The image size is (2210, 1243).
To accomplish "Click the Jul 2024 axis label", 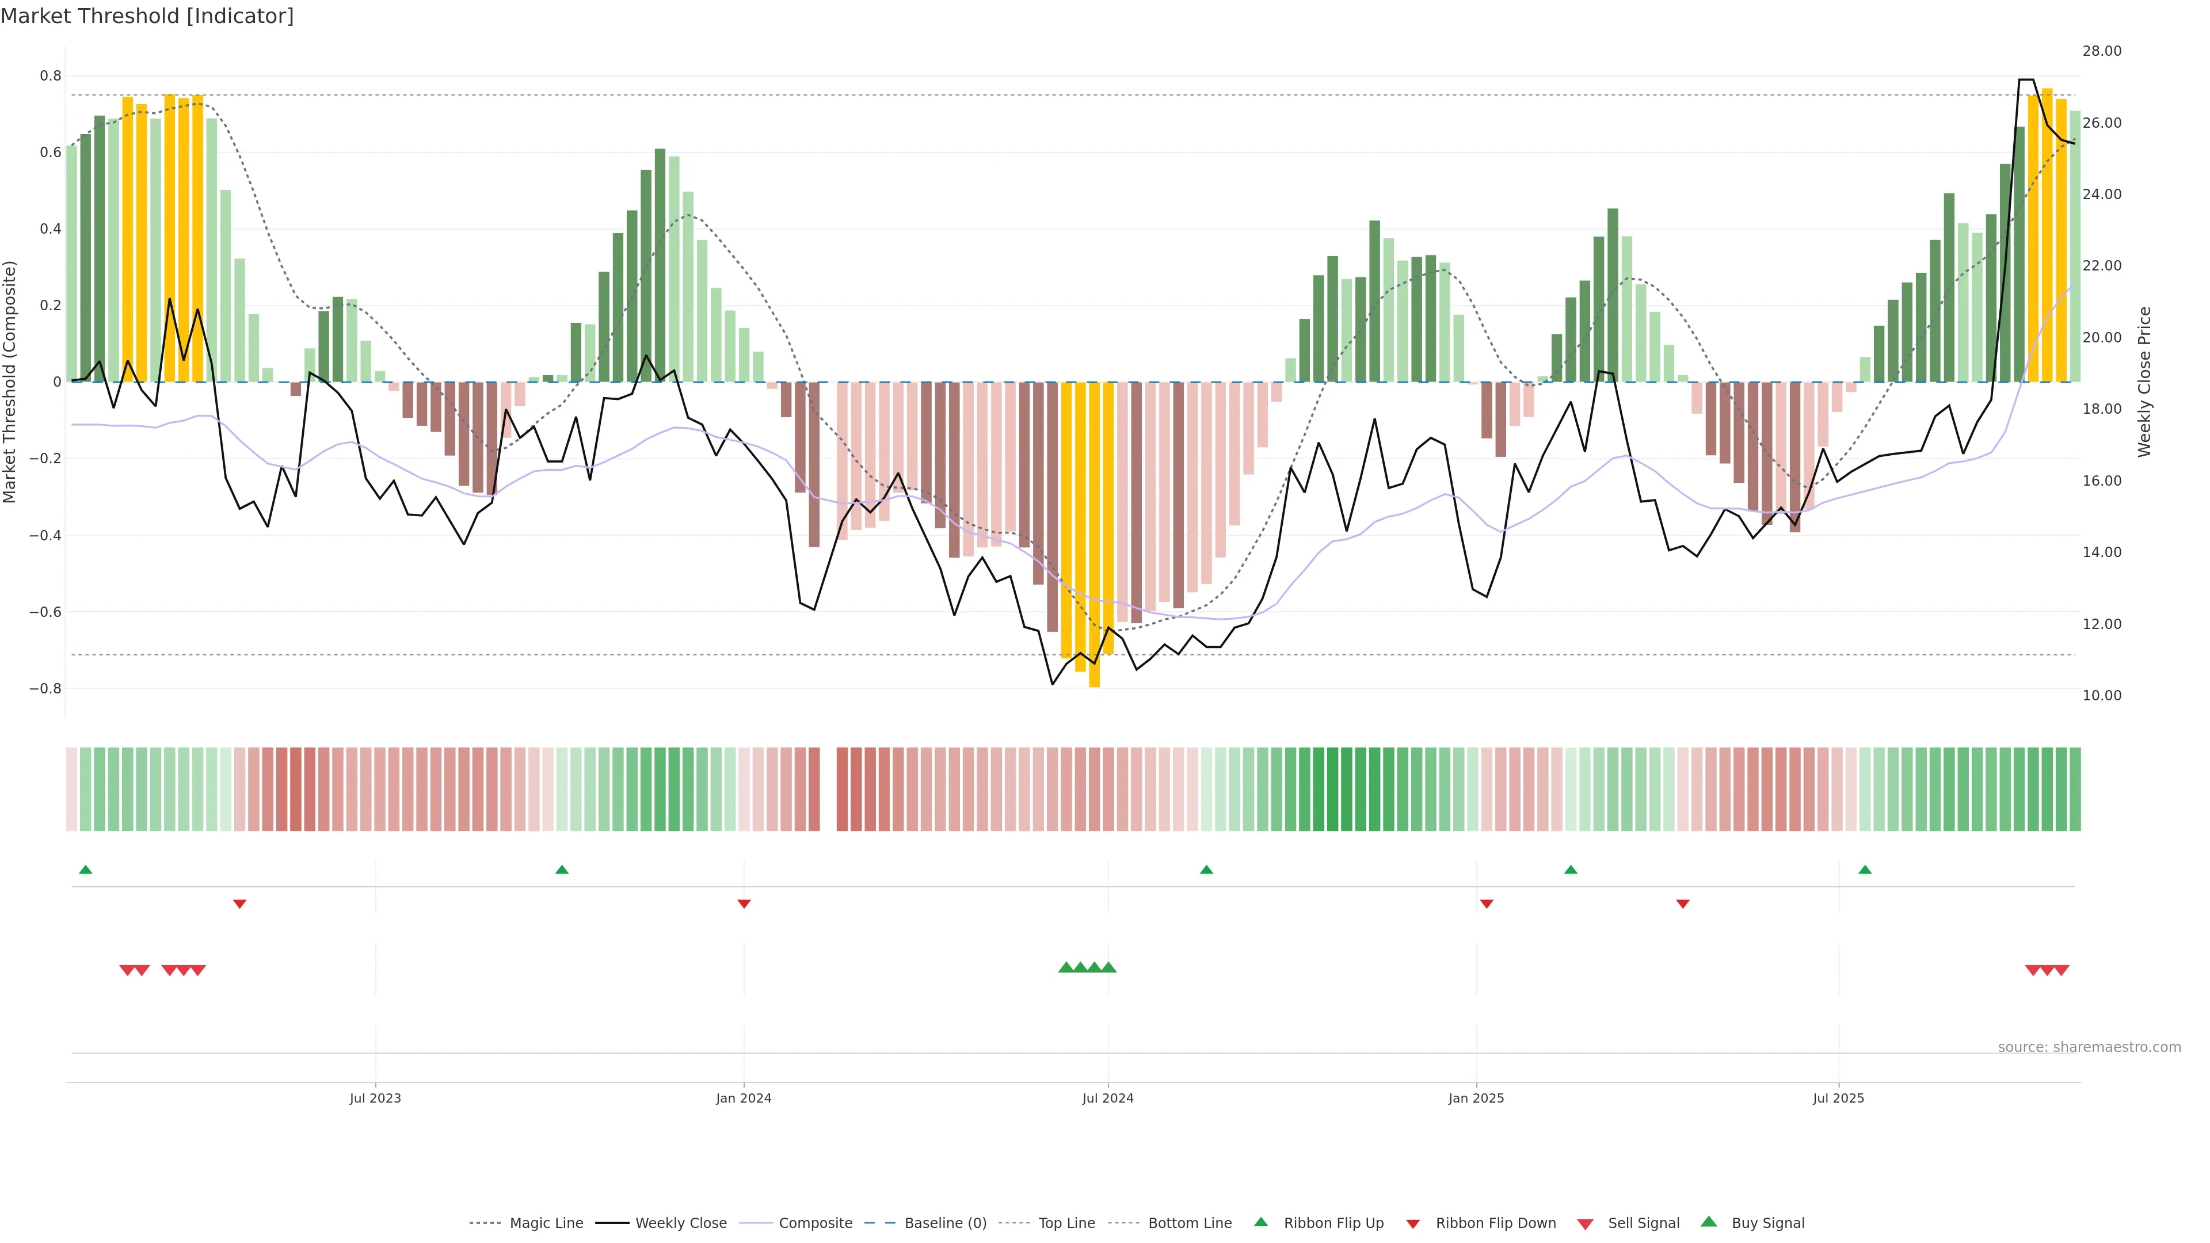I will (x=1107, y=1098).
